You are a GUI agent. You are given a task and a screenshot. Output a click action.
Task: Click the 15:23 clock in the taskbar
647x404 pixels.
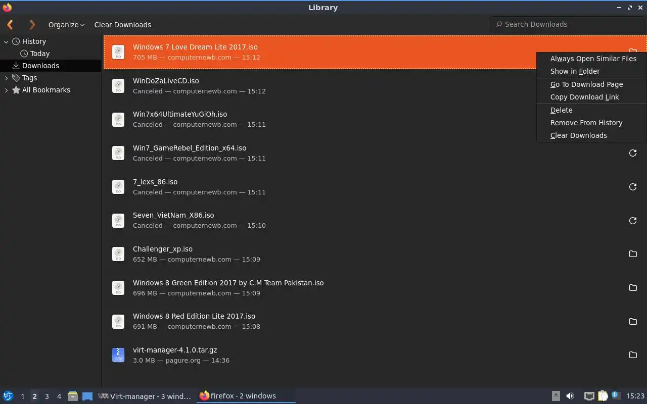coord(635,396)
